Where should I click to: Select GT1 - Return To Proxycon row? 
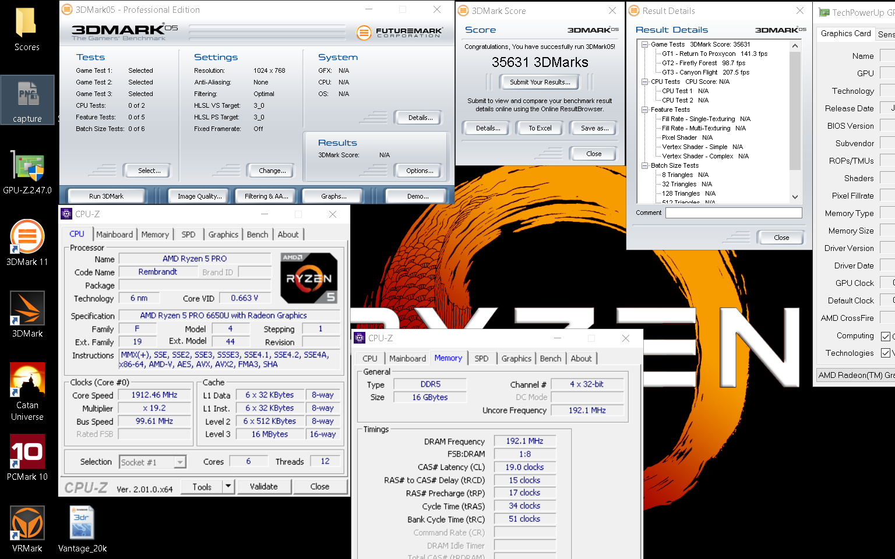(714, 54)
